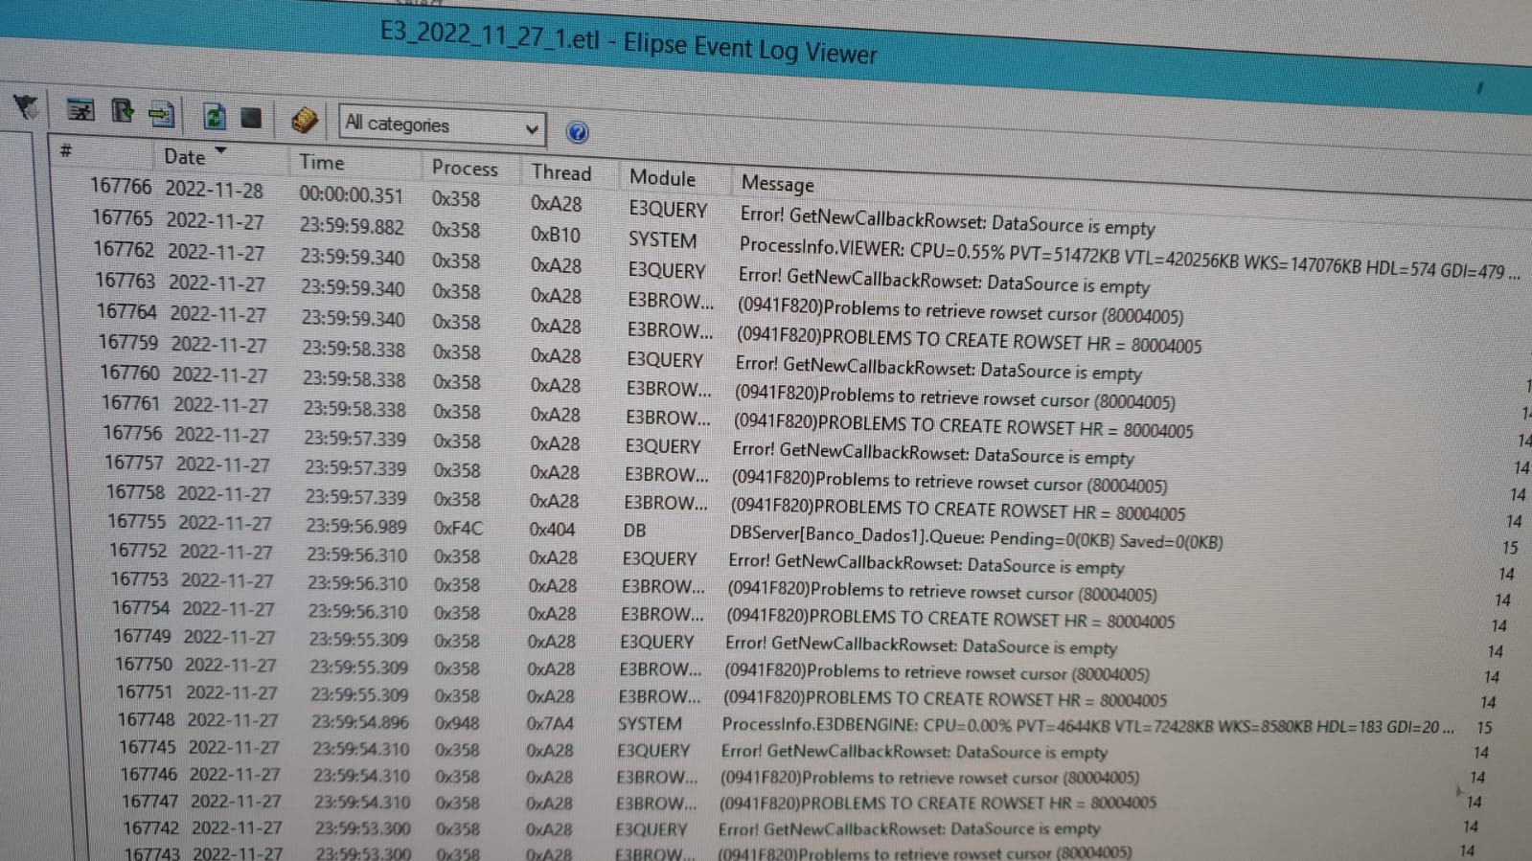Click process value 0xF4C
Image resolution: width=1532 pixels, height=861 pixels.
[458, 528]
